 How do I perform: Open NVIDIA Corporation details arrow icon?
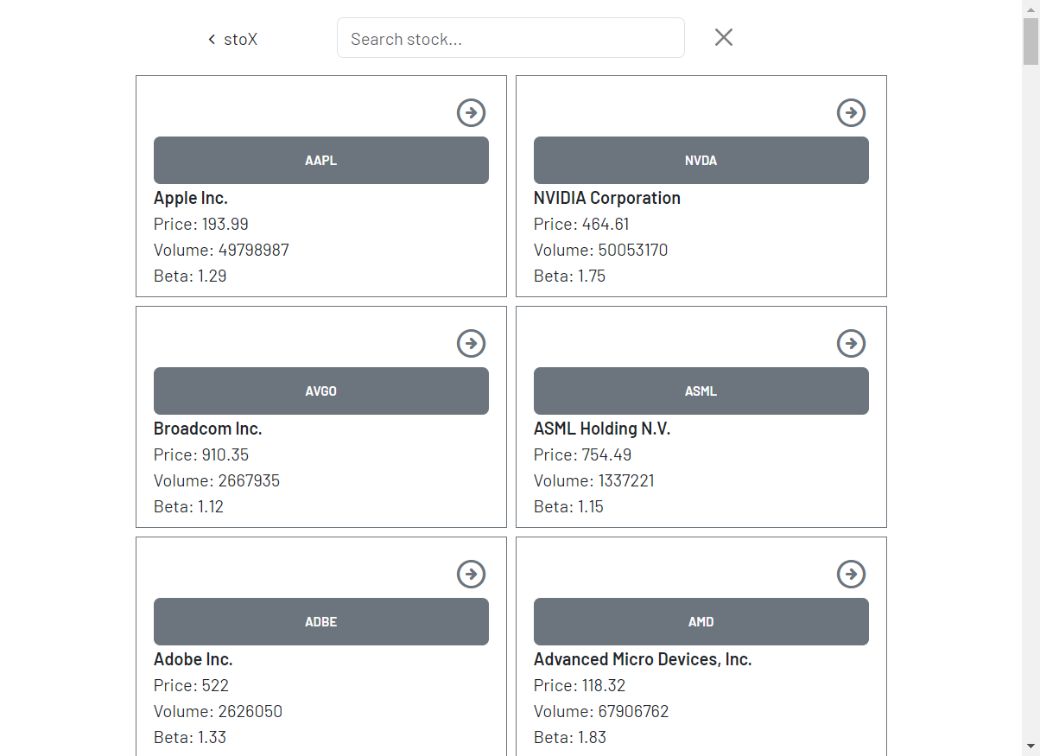coord(852,112)
